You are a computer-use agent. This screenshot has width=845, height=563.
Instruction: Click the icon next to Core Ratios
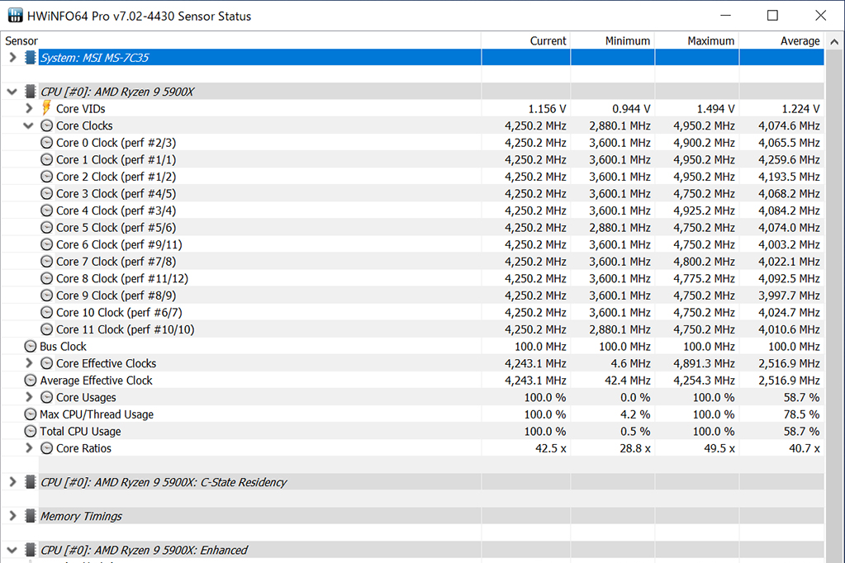click(x=47, y=448)
